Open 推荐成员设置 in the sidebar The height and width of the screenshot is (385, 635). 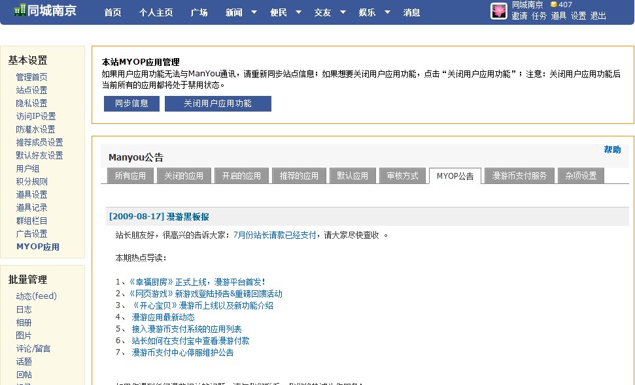pyautogui.click(x=39, y=142)
